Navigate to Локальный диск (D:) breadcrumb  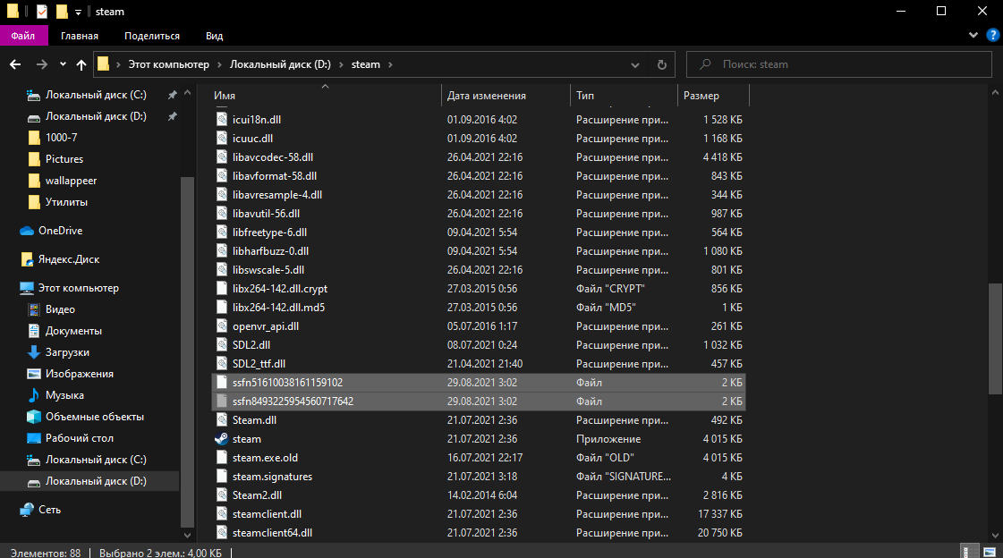pyautogui.click(x=280, y=64)
